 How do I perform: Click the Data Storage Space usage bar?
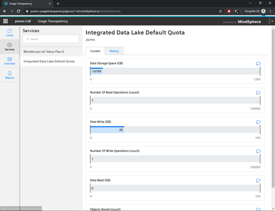(x=175, y=71)
